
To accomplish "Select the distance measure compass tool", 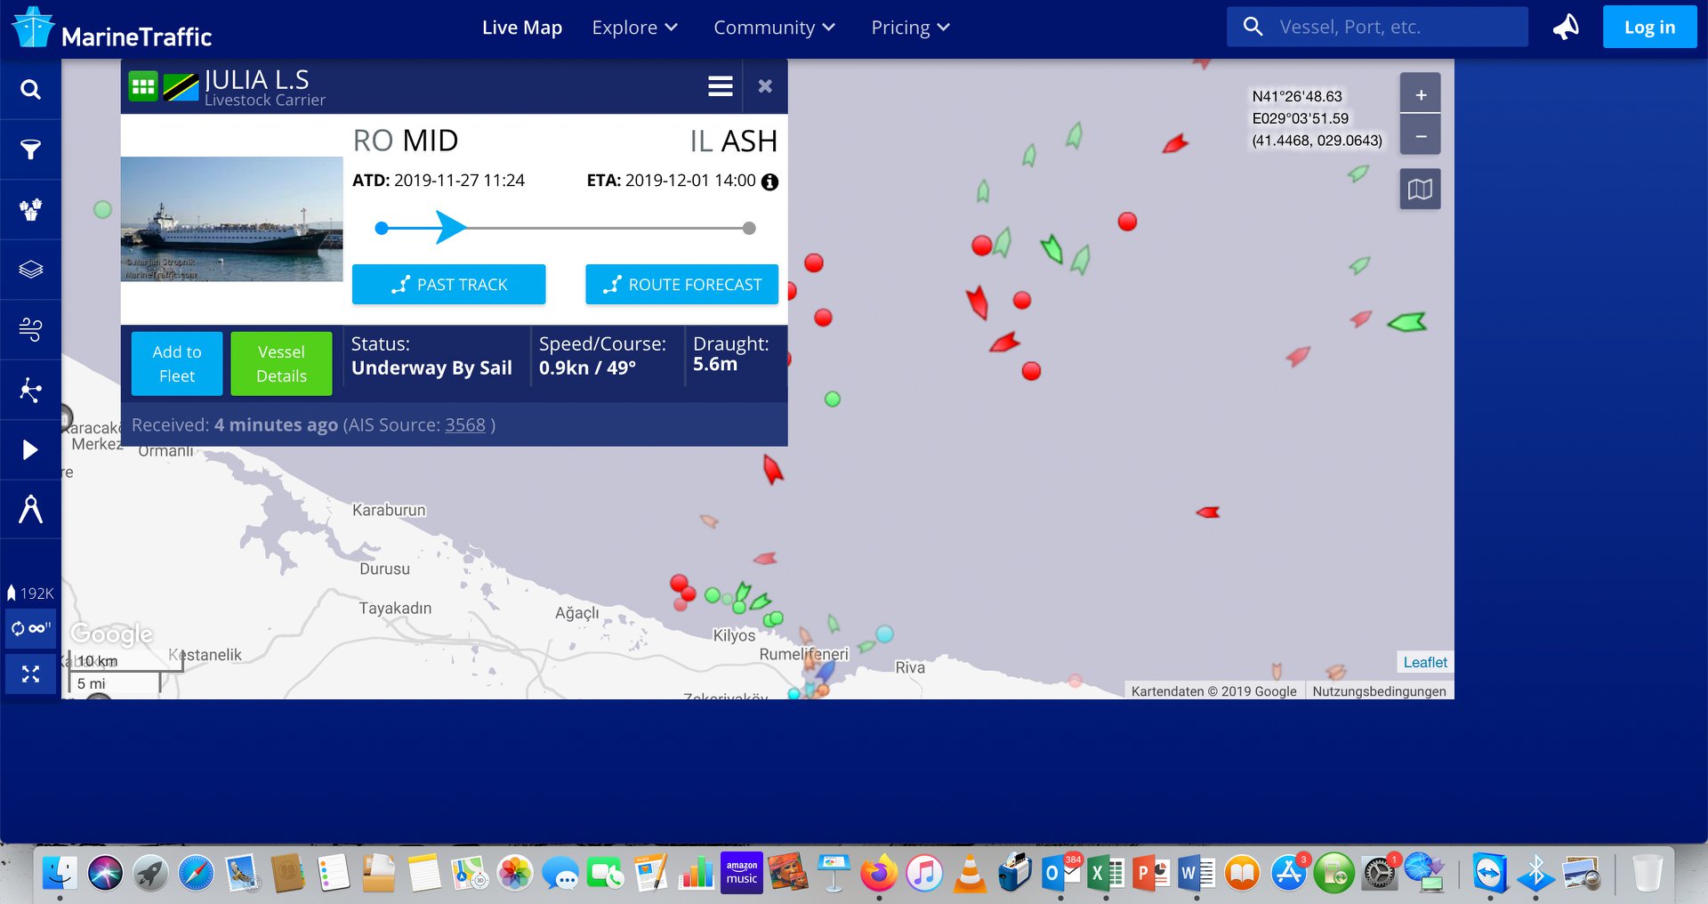I will [30, 510].
